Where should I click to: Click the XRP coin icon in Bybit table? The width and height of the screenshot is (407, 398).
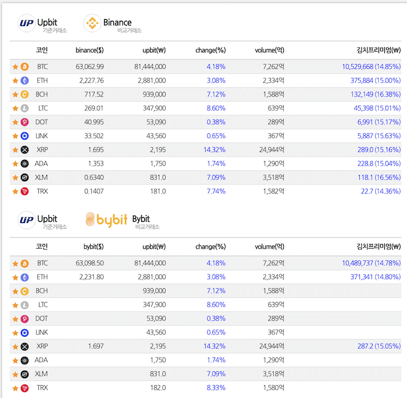click(24, 346)
